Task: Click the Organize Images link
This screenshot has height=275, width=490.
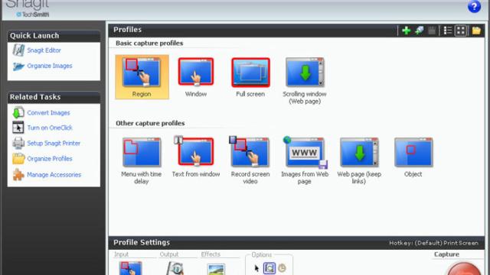Action: click(49, 66)
